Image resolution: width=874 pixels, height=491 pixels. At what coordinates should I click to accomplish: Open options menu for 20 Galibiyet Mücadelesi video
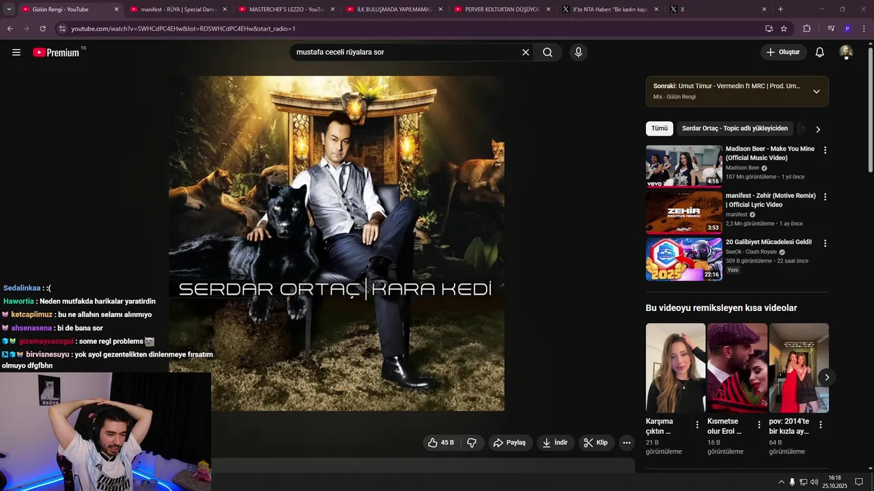click(x=825, y=243)
